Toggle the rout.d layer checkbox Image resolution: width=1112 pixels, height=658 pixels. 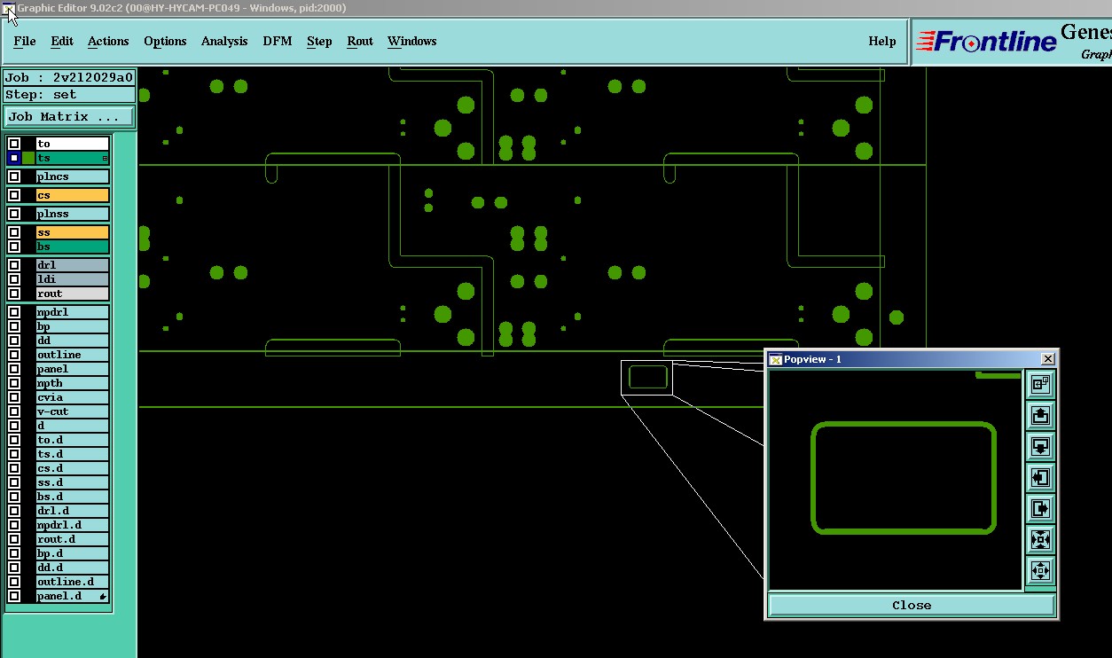pyautogui.click(x=14, y=539)
